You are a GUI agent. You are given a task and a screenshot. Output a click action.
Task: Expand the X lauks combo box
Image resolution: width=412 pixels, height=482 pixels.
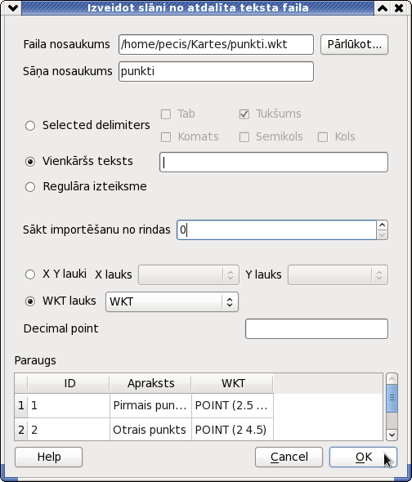[189, 274]
